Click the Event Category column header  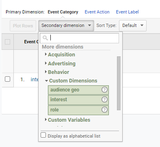(x=31, y=42)
